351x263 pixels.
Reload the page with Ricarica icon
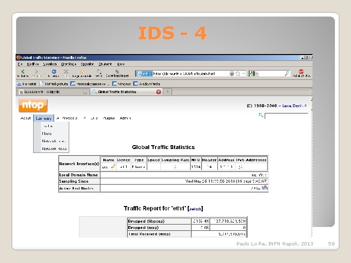[x=54, y=72]
